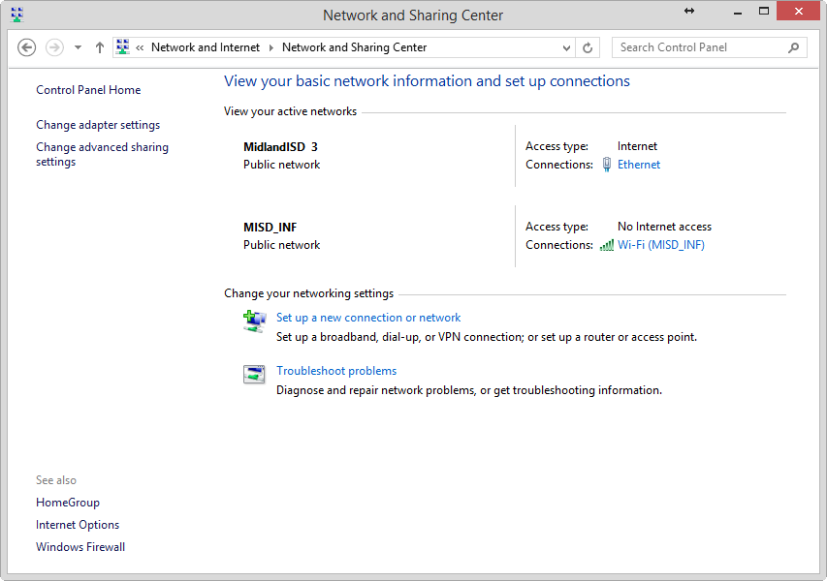Click the Wi-Fi signal bars icon
The width and height of the screenshot is (827, 581).
[x=607, y=245]
